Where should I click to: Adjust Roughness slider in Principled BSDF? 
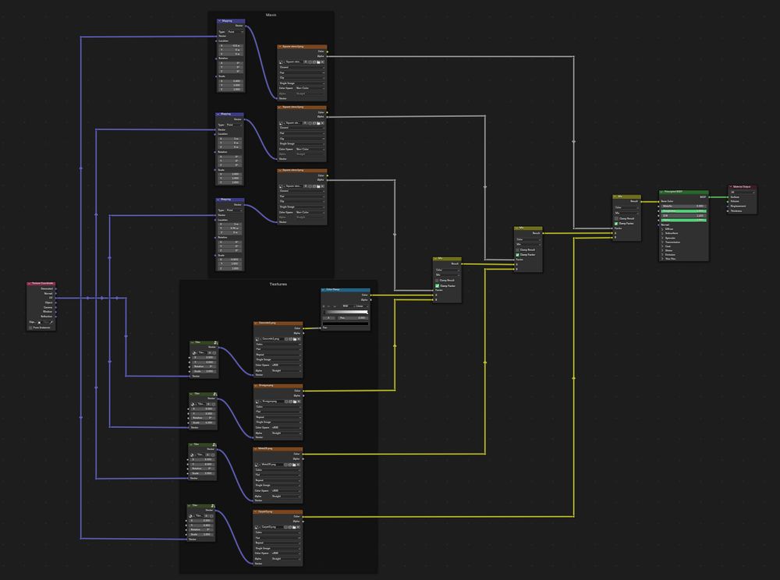click(x=684, y=211)
